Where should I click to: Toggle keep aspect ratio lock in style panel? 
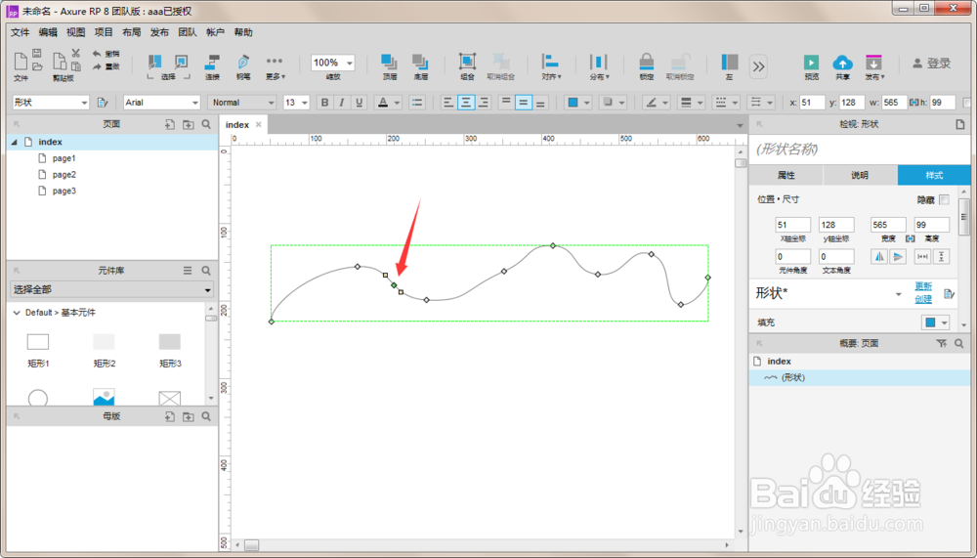(x=911, y=238)
